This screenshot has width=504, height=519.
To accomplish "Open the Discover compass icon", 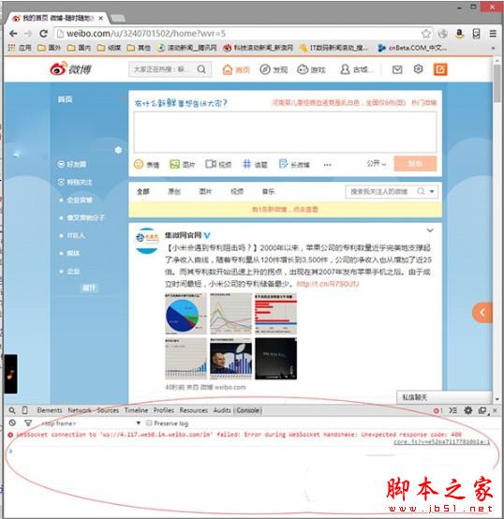I will pyautogui.click(x=265, y=69).
